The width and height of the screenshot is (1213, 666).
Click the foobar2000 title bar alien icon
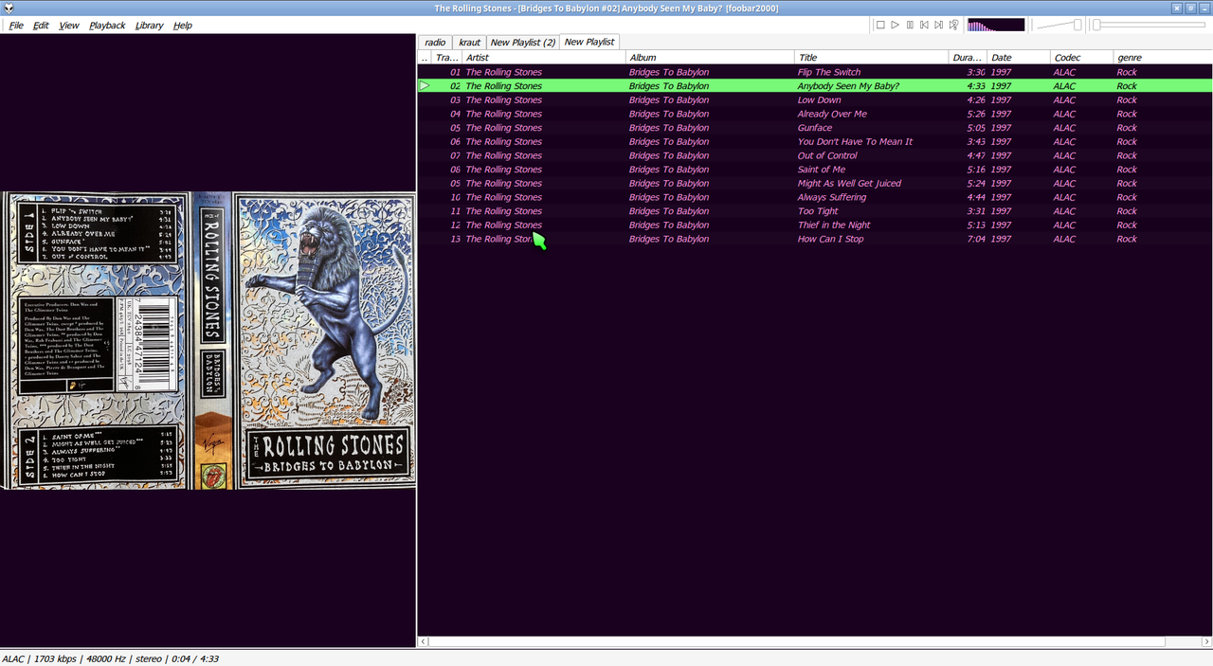click(8, 8)
